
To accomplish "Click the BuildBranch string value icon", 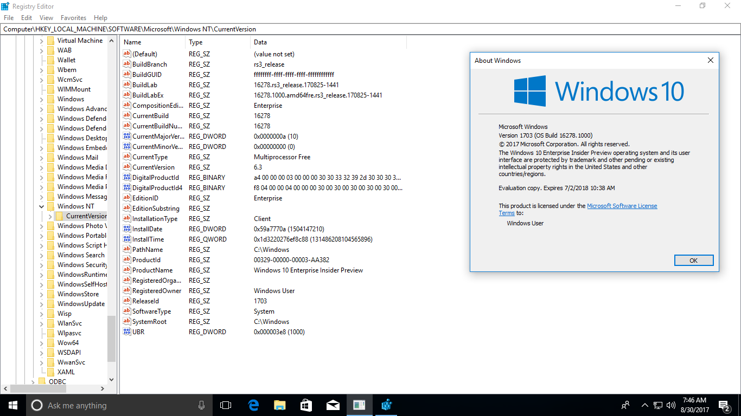I will [127, 64].
